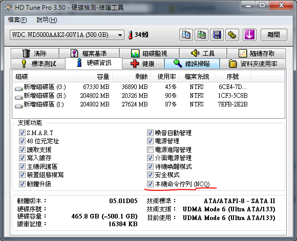Toggle the 電源管理 checkbox
Viewport: 297px width, 241px height.
pyautogui.click(x=150, y=141)
